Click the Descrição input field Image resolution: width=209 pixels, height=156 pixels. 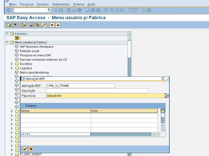point(97,91)
